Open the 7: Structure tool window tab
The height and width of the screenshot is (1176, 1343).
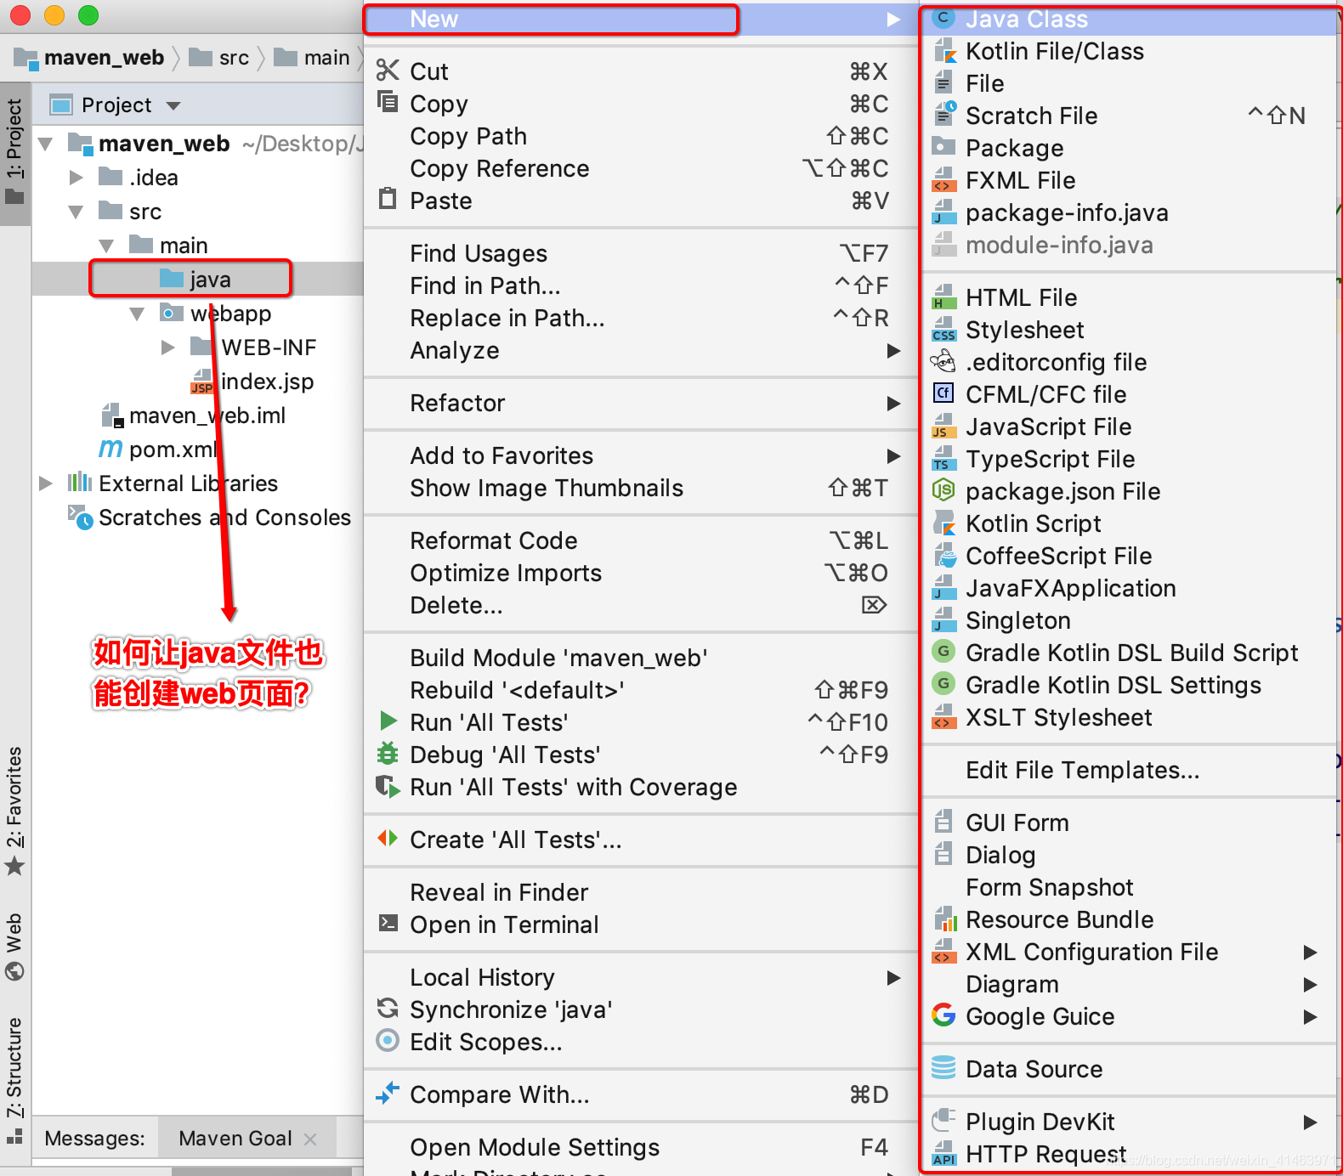tap(14, 1080)
